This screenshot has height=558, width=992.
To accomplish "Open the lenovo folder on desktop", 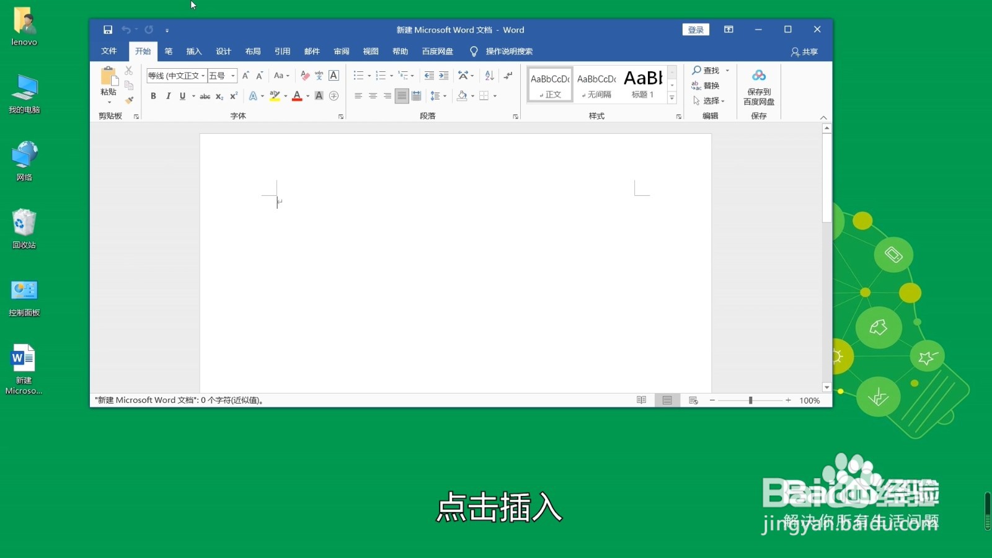I will pyautogui.click(x=24, y=27).
